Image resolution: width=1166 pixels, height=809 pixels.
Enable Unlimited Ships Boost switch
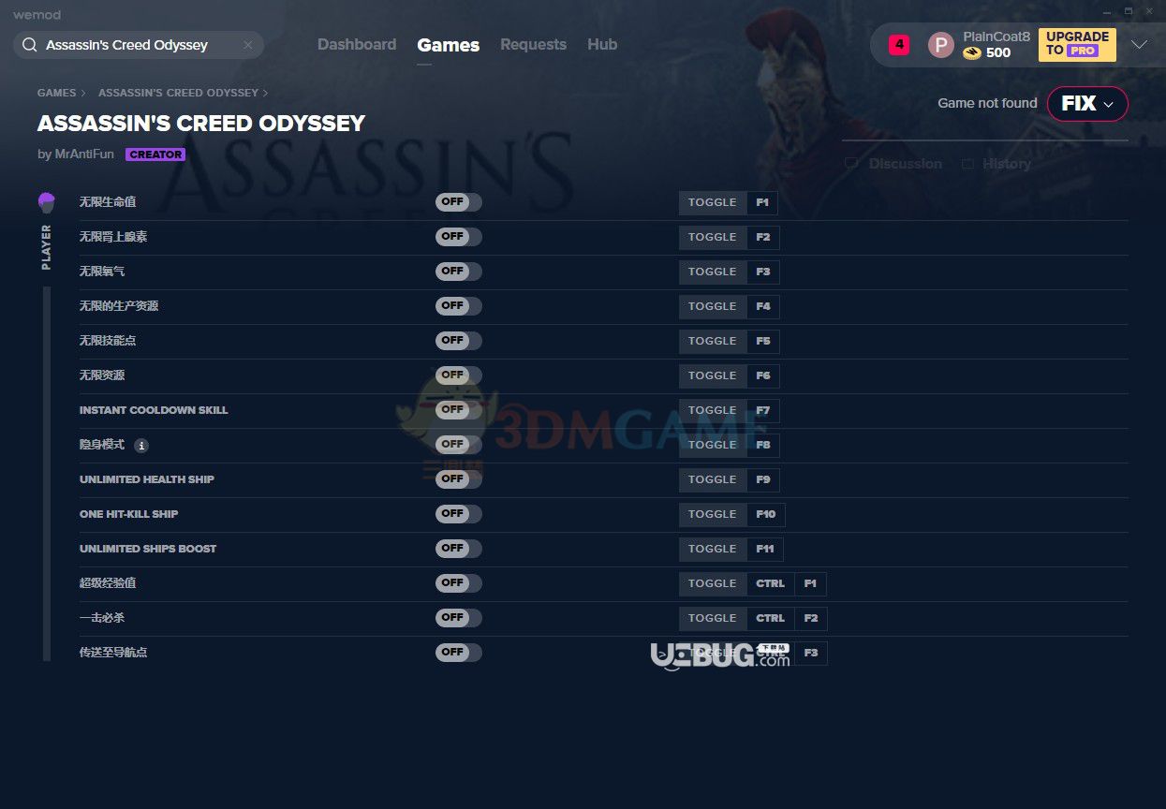[x=458, y=549]
